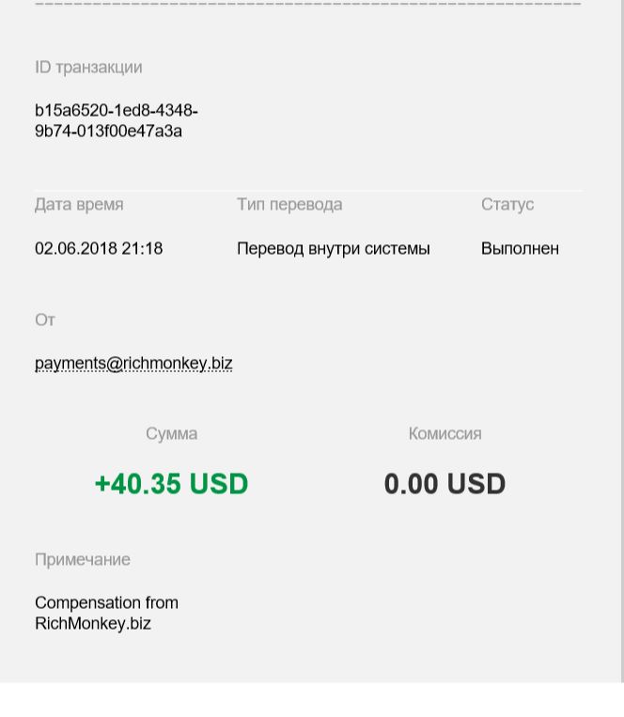Click the Примечание note label
The image size is (624, 717).
[x=83, y=560]
